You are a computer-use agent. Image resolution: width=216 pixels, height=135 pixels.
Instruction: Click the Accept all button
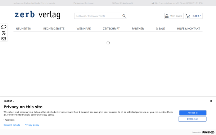[x=193, y=113]
